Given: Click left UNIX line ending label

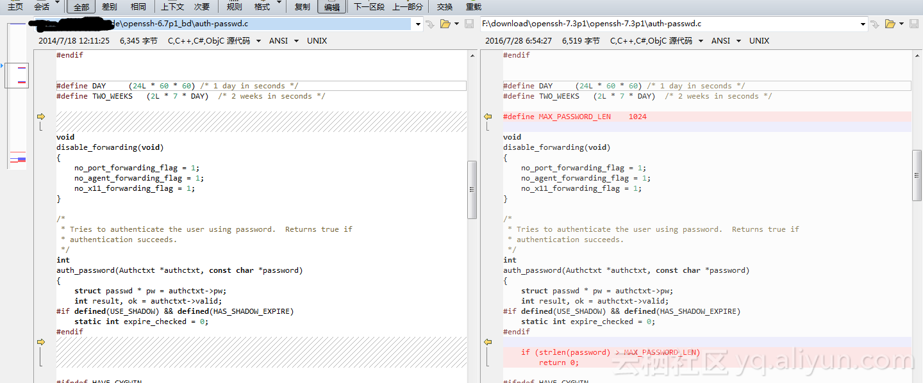Looking at the screenshot, I should point(317,41).
